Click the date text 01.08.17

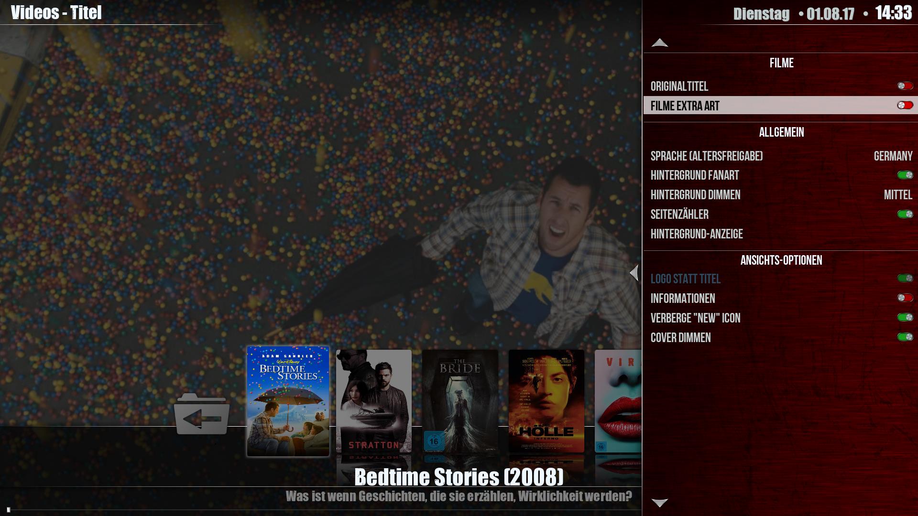831,14
